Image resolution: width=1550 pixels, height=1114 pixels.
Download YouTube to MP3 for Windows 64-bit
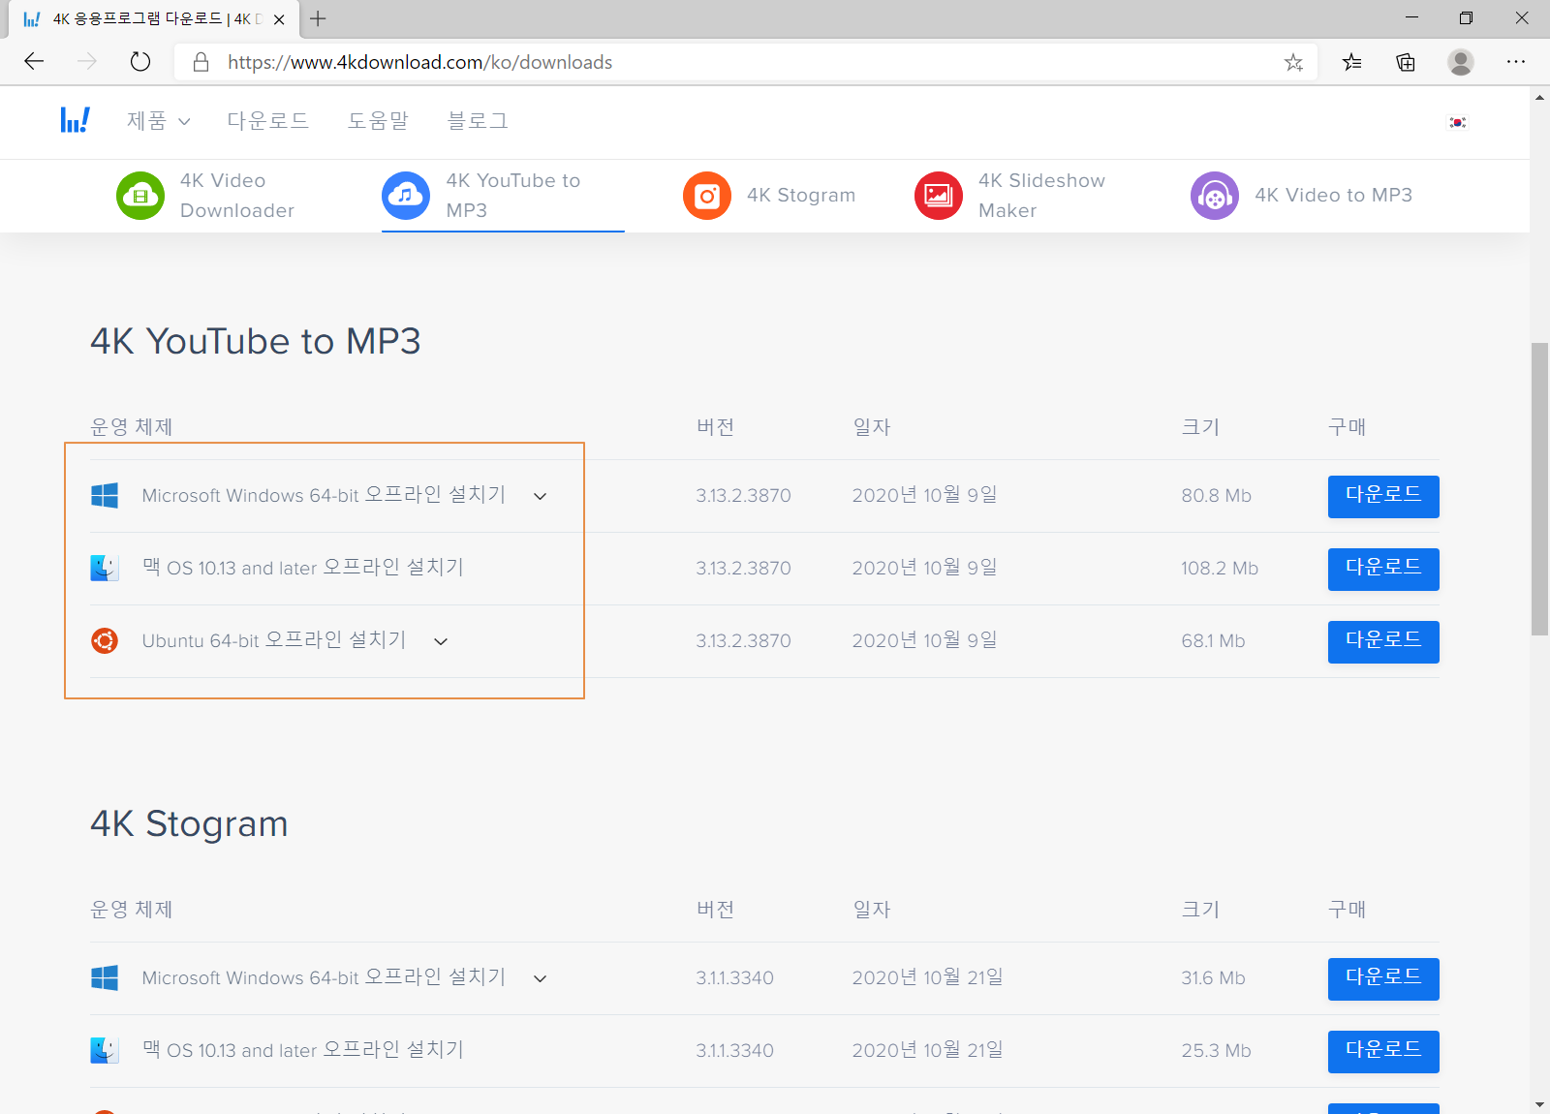(x=1383, y=496)
